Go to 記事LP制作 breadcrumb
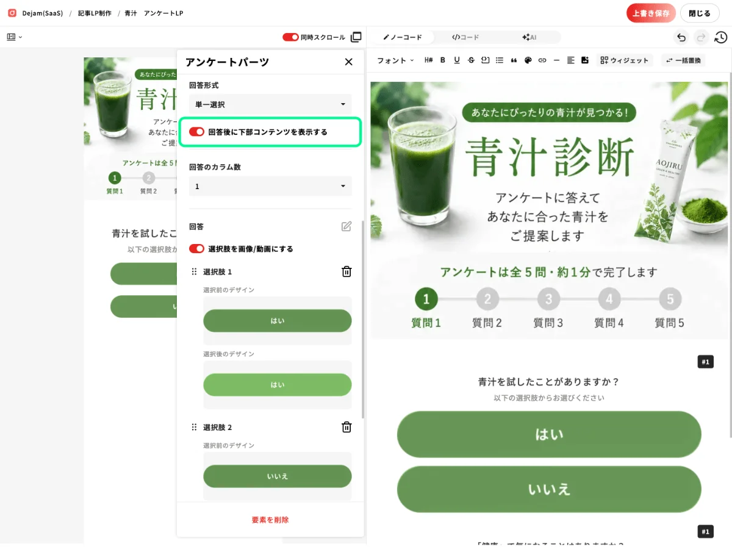 click(95, 13)
